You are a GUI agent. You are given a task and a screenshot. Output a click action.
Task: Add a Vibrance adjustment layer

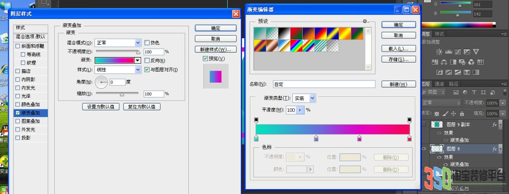(476, 52)
